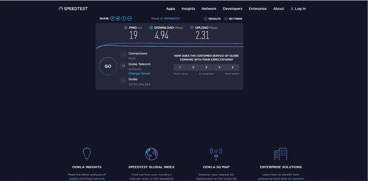Click the Connections label
368x181 pixels.
click(138, 53)
